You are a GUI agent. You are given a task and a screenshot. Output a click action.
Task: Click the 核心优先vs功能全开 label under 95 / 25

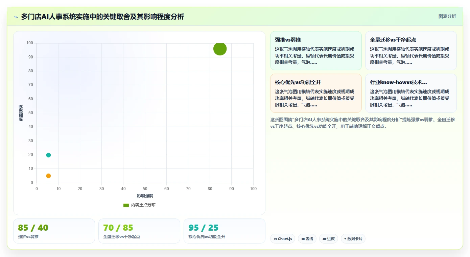tap(207, 237)
